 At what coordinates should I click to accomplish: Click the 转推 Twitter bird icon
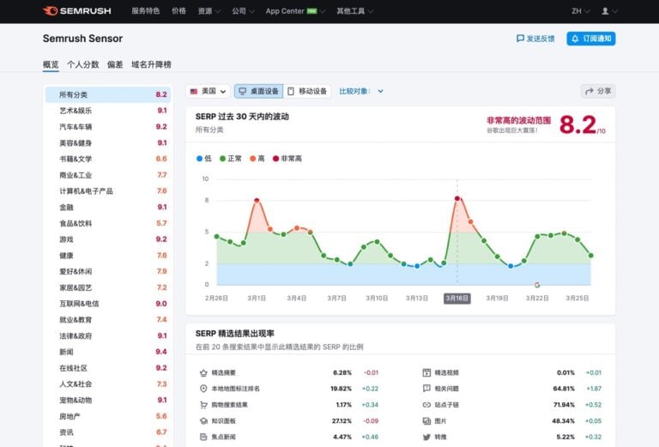click(x=426, y=437)
